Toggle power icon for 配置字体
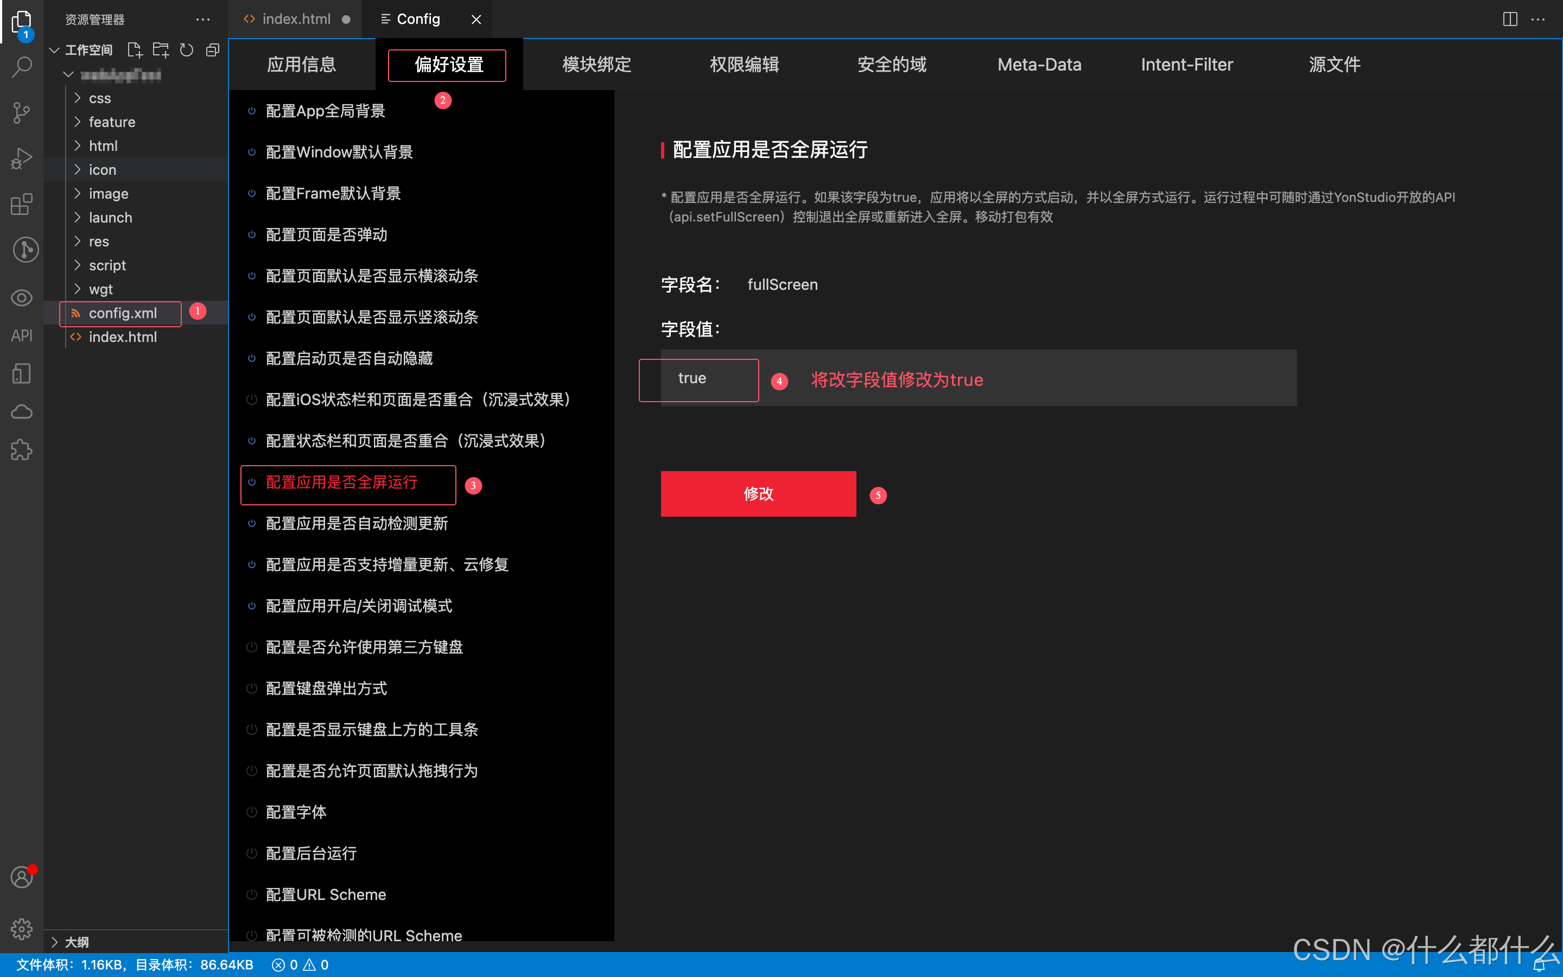The width and height of the screenshot is (1563, 977). [252, 812]
